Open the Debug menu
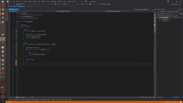The width and height of the screenshot is (183, 103). (x=34, y=1)
